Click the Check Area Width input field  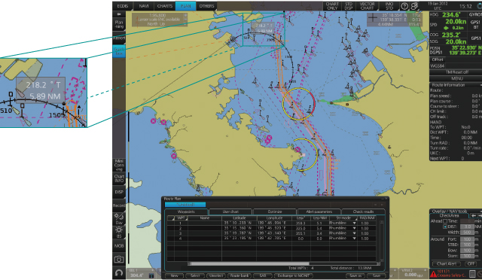(467, 233)
